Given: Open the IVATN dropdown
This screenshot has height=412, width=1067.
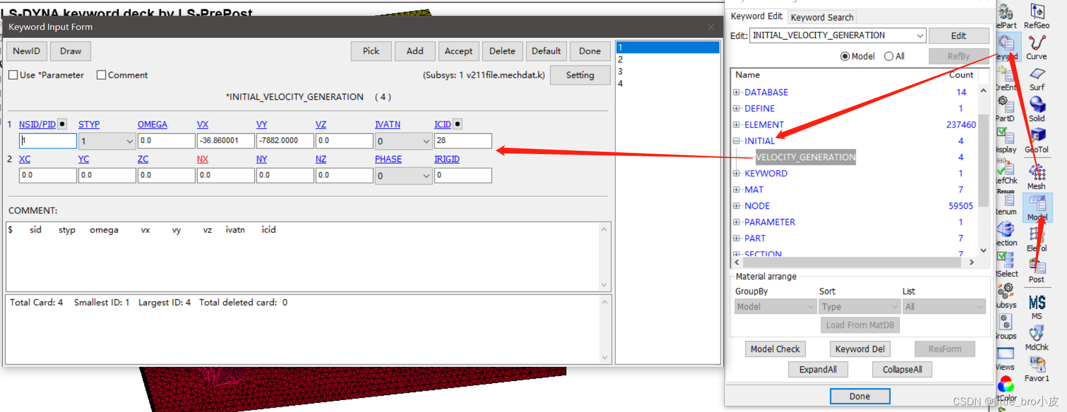Looking at the screenshot, I should click(x=403, y=141).
